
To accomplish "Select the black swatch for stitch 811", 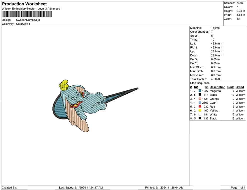I will 200,95.
